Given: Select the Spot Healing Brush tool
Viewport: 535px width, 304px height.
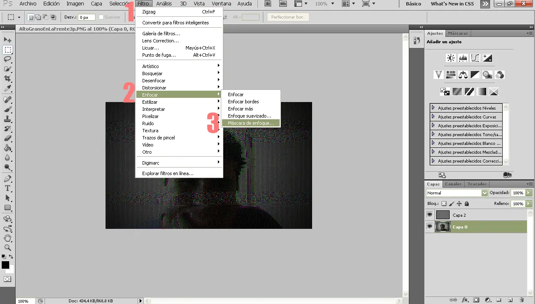Looking at the screenshot, I should 8,100.
